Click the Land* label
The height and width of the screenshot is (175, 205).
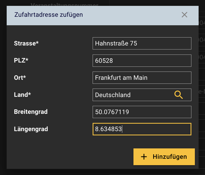(21, 95)
